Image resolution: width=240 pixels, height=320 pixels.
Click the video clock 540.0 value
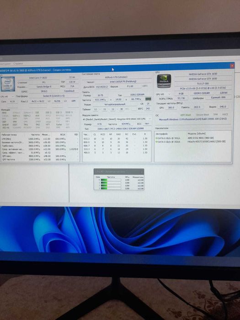tap(223, 107)
